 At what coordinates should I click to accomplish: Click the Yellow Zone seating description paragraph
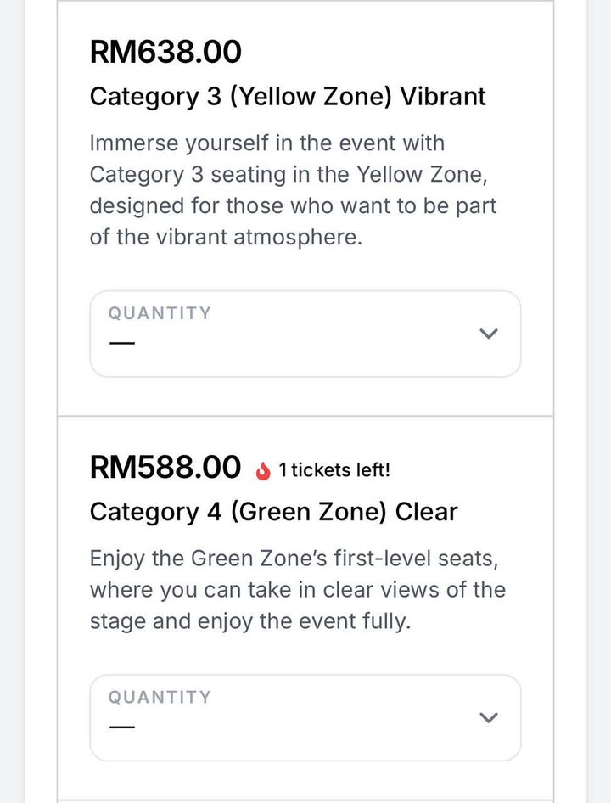[x=293, y=190]
